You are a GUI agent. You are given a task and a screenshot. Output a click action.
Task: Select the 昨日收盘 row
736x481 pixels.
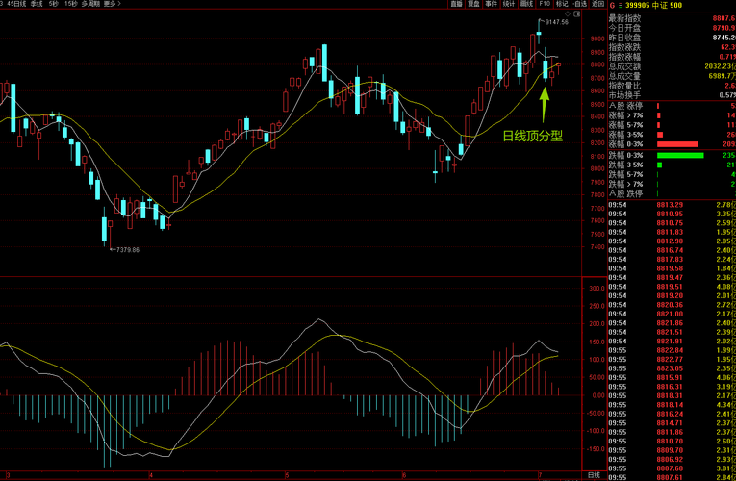click(672, 38)
